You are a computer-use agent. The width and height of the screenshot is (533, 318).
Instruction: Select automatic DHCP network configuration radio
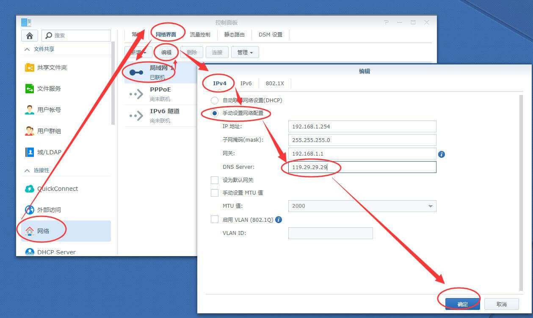[215, 100]
